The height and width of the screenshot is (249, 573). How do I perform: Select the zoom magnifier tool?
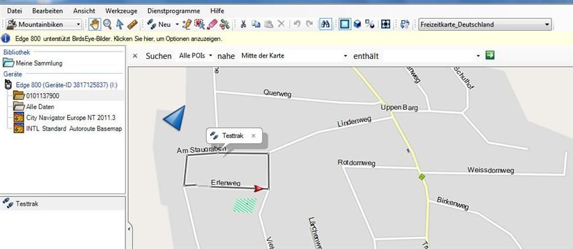pyautogui.click(x=107, y=24)
